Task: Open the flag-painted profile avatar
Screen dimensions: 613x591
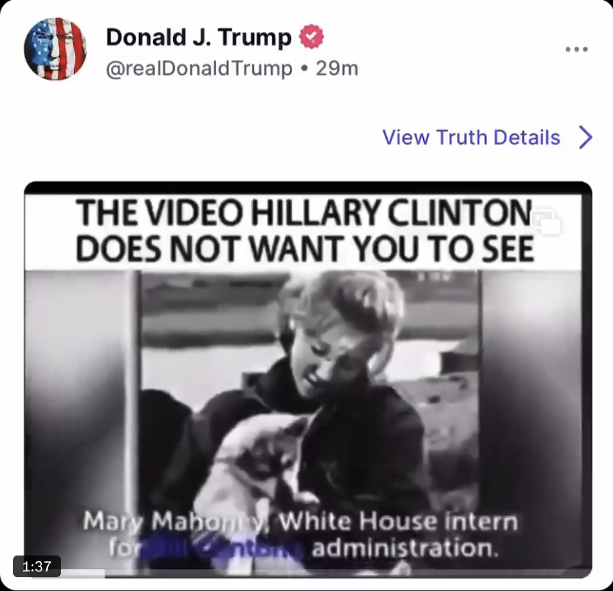Action: click(55, 49)
